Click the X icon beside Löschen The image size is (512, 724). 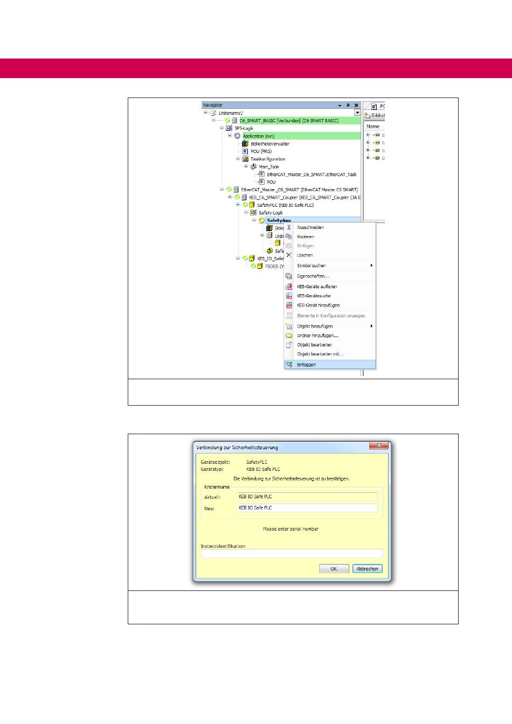[x=289, y=255]
